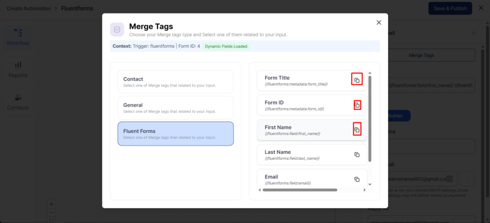Select the Fluent Forms merge tag category
The height and width of the screenshot is (223, 490).
click(x=176, y=134)
